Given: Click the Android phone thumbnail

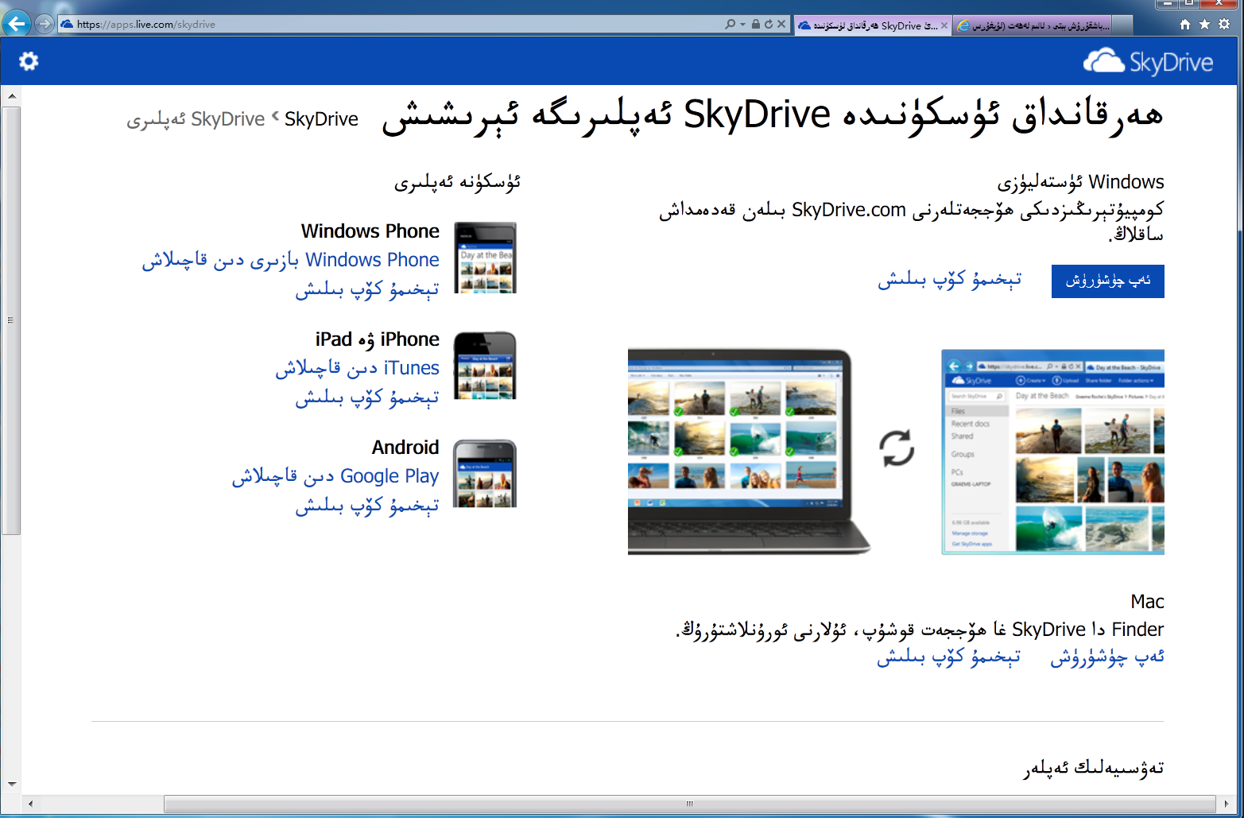Looking at the screenshot, I should pos(485,474).
